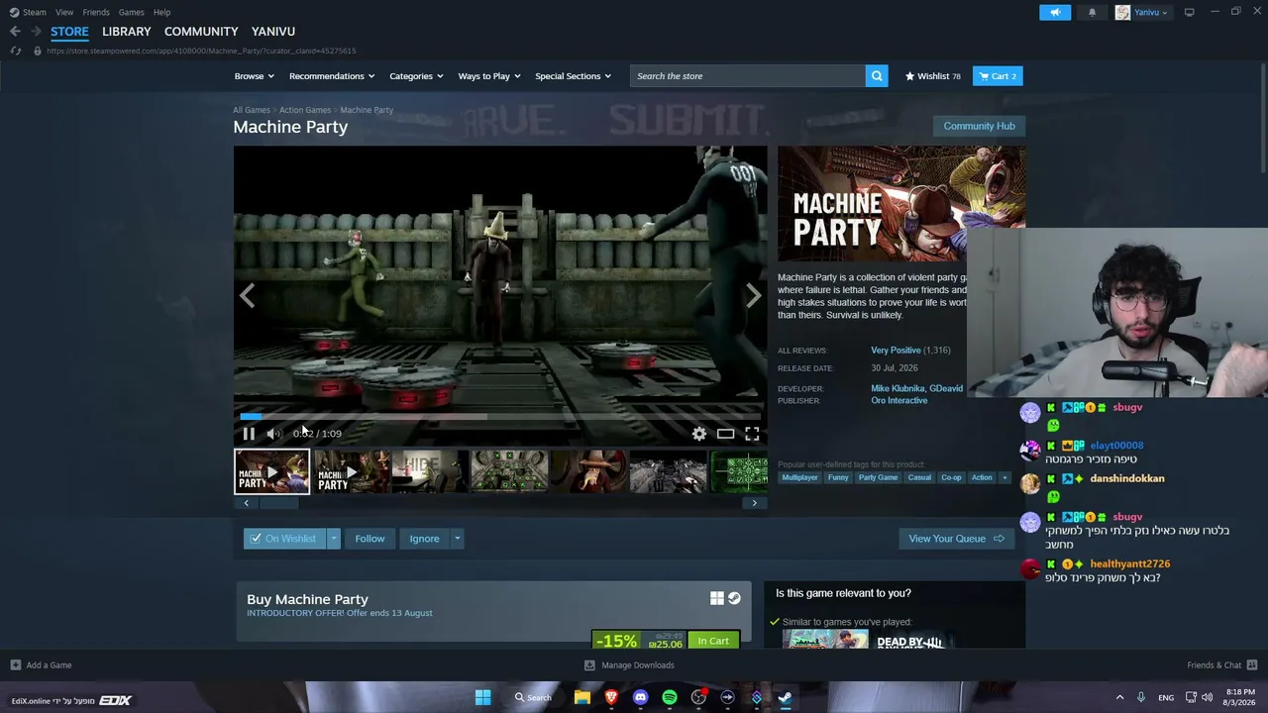Show previous media with left arrow
This screenshot has width=1268, height=713.
coord(247,295)
